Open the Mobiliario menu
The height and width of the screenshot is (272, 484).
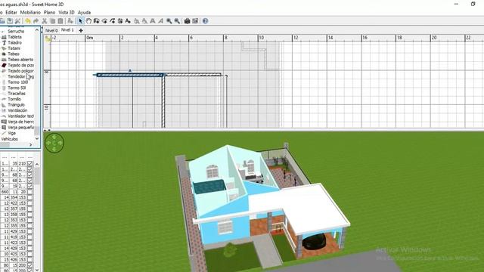pos(30,12)
